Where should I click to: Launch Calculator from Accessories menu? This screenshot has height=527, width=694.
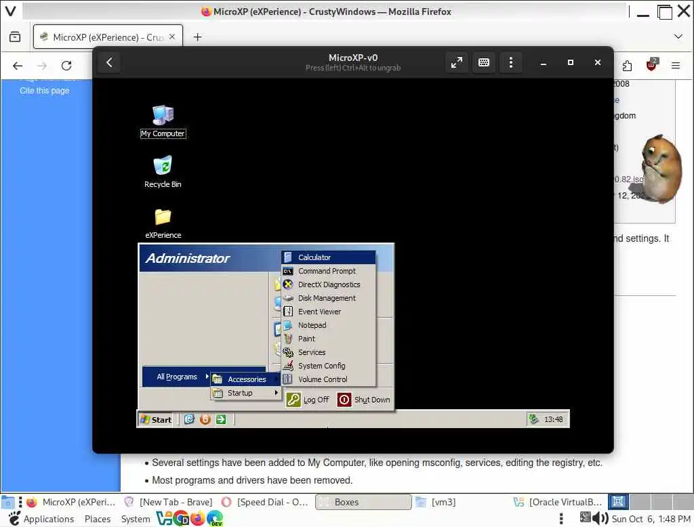[329, 257]
